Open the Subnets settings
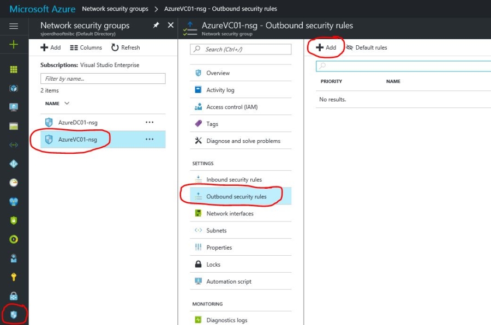The width and height of the screenshot is (491, 325). pos(241,230)
